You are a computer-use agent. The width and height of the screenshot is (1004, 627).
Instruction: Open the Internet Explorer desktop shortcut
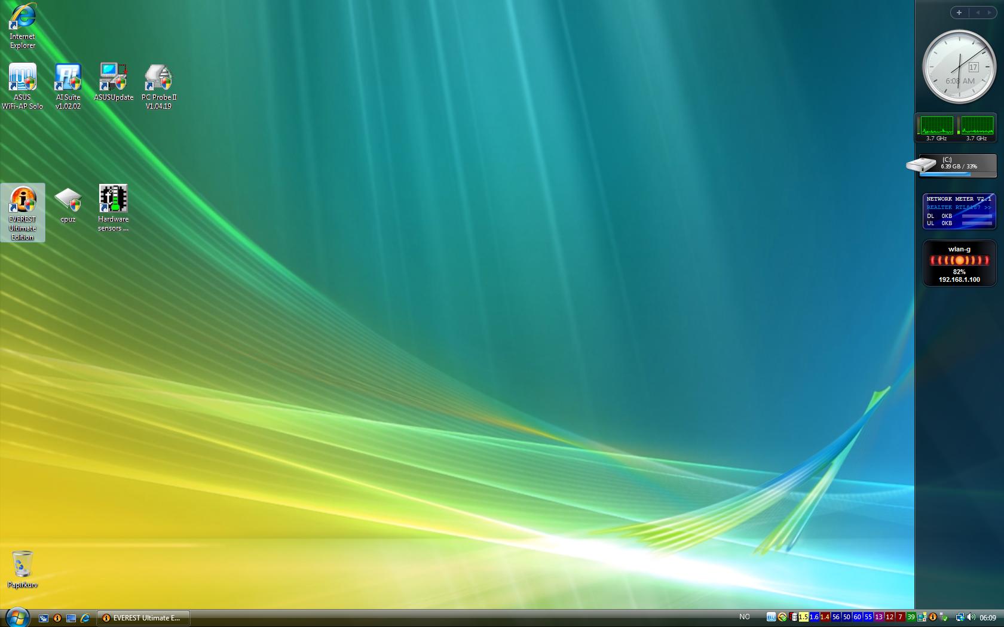[22, 26]
